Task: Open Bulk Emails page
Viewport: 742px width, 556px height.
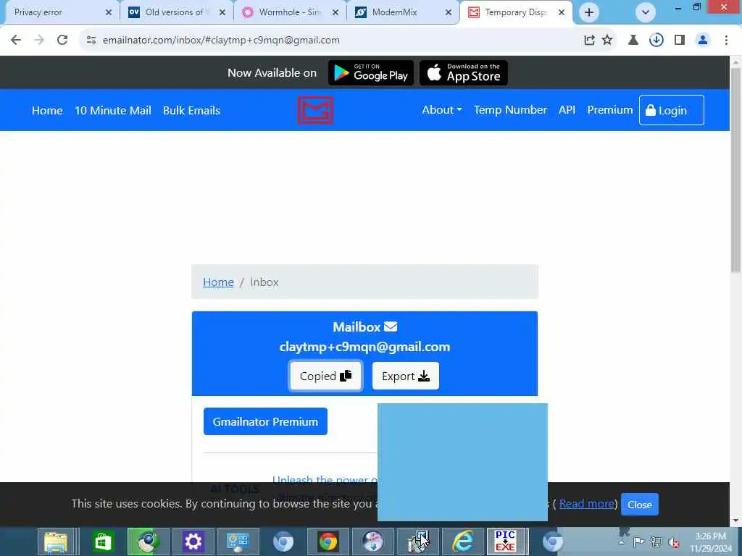Action: pos(191,111)
